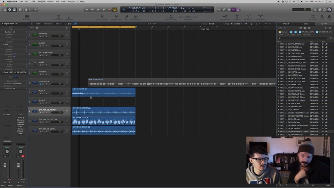334x188 pixels.
Task: Go to beginning with transport button
Action: click(98, 10)
